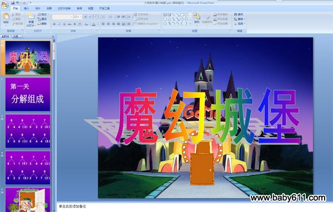Save the presentation from quick access toolbar
The height and width of the screenshot is (212, 333).
tap(13, 3)
